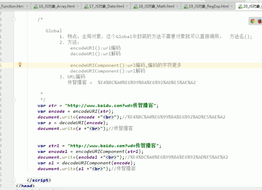
Task: Close the 18_JS对象_Math.html tab
Action: pos(177,6)
